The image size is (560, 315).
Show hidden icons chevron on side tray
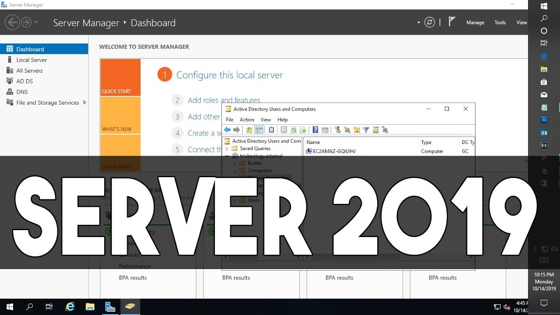535,249
